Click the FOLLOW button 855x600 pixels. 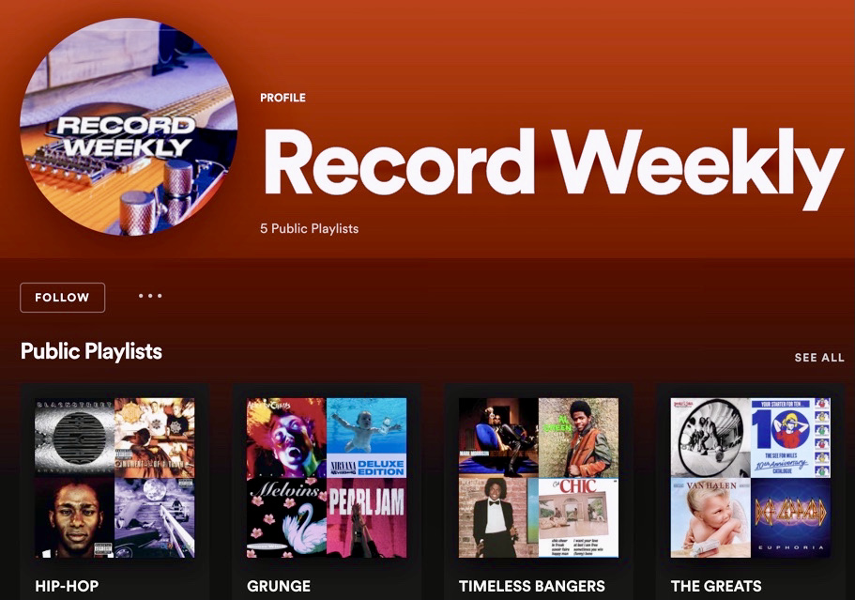pos(62,298)
